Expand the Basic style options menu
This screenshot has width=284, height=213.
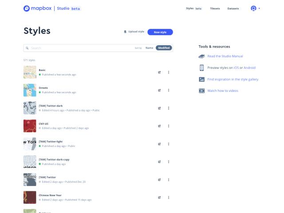(x=169, y=72)
